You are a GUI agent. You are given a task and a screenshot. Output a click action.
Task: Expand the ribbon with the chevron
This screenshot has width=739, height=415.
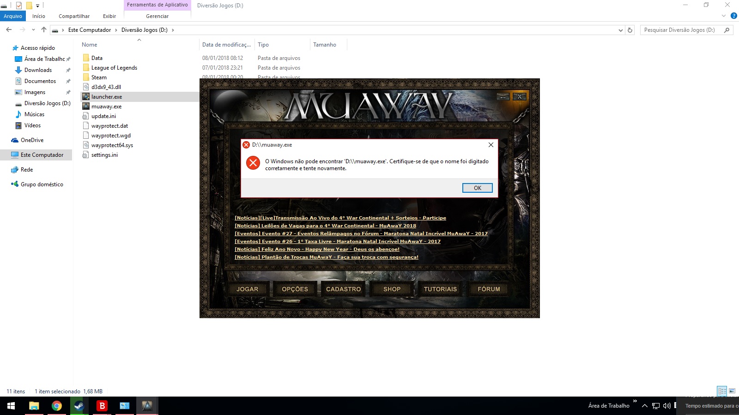coord(724,16)
